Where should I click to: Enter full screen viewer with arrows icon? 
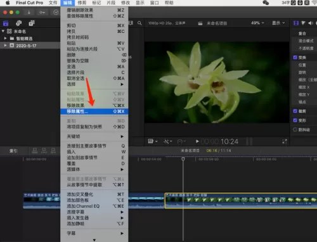point(285,141)
